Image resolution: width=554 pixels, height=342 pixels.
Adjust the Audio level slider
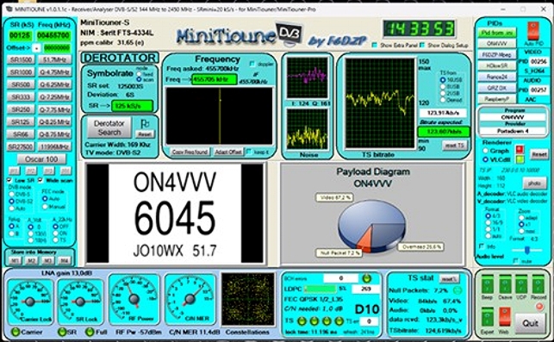(x=526, y=250)
